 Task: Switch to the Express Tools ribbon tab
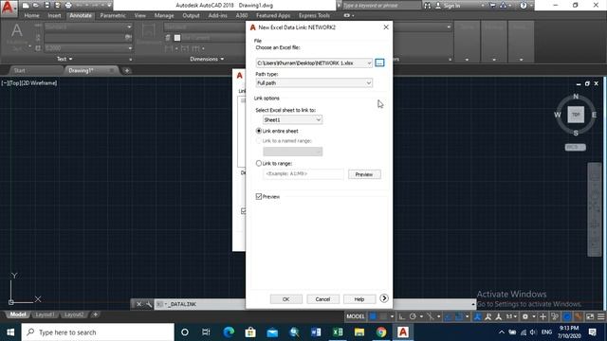click(x=314, y=15)
